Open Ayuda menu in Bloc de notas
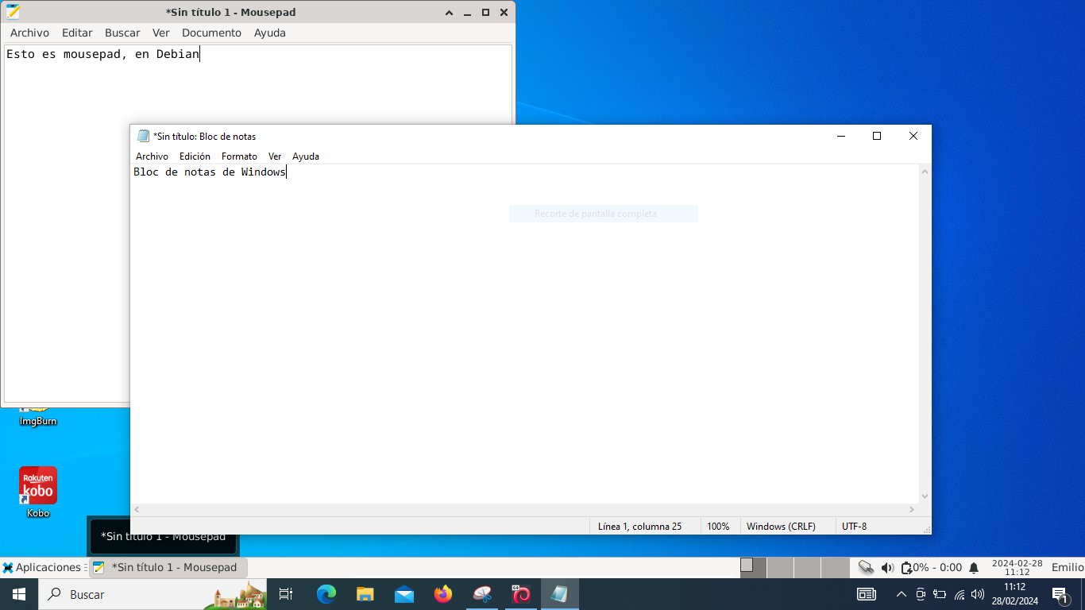 click(306, 156)
